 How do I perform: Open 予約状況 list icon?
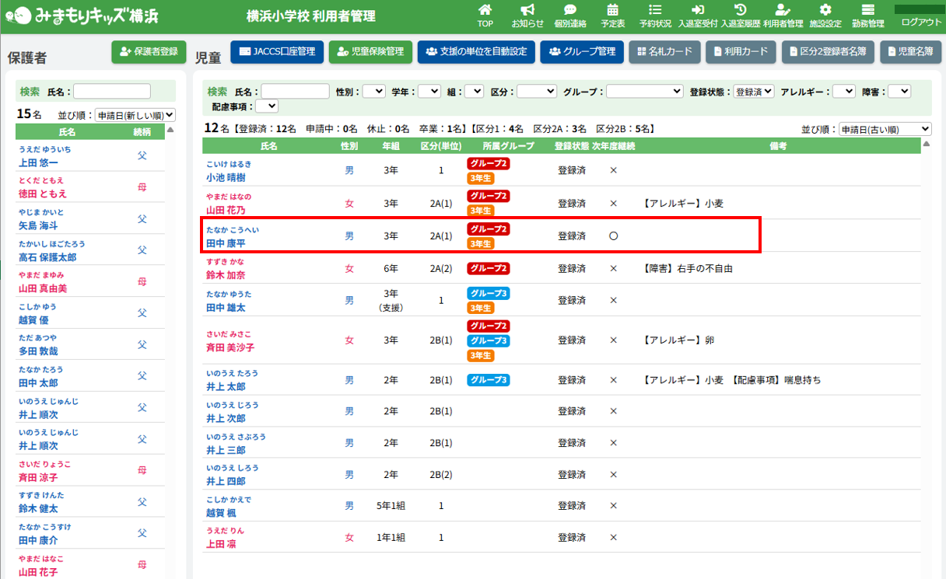pyautogui.click(x=655, y=11)
